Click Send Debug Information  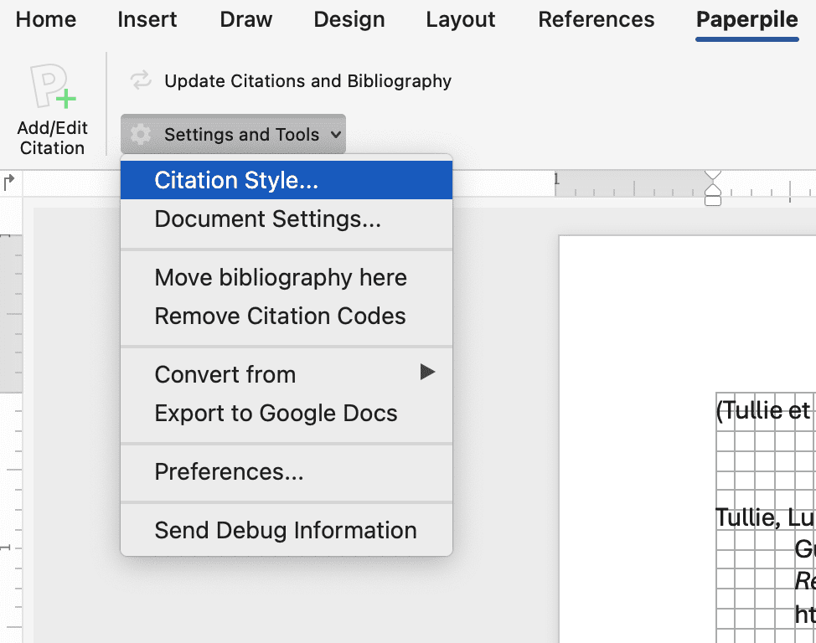pos(285,531)
